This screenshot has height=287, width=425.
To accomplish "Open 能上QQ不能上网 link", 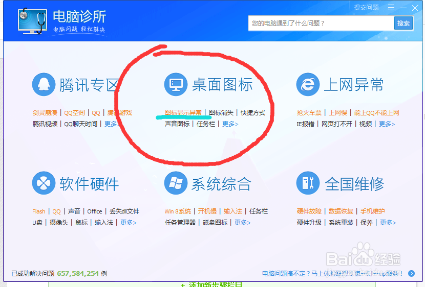I will tap(376, 113).
